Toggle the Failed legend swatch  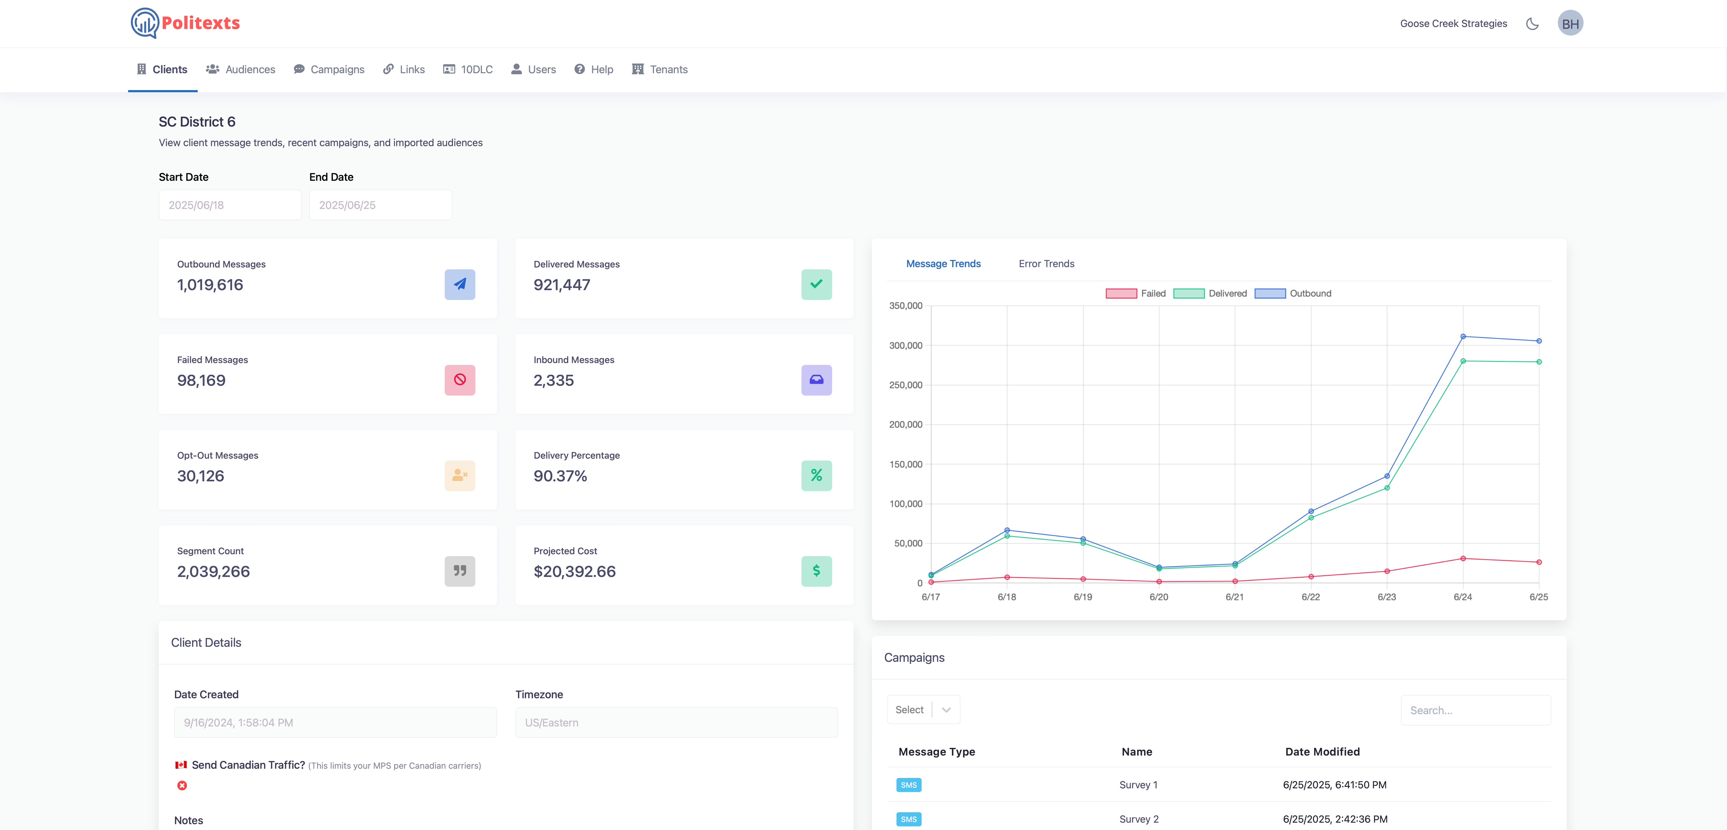(1121, 294)
